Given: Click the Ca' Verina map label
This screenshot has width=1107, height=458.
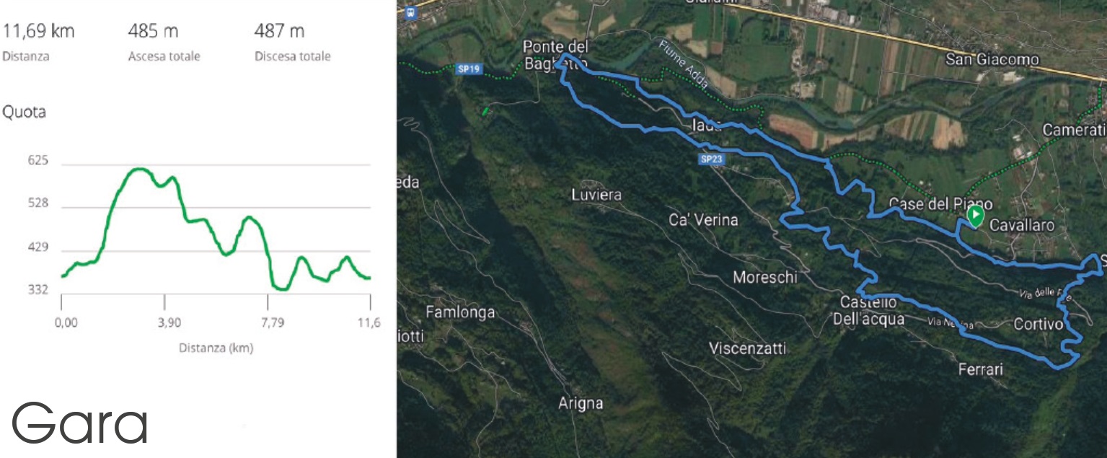Looking at the screenshot, I should pyautogui.click(x=704, y=220).
